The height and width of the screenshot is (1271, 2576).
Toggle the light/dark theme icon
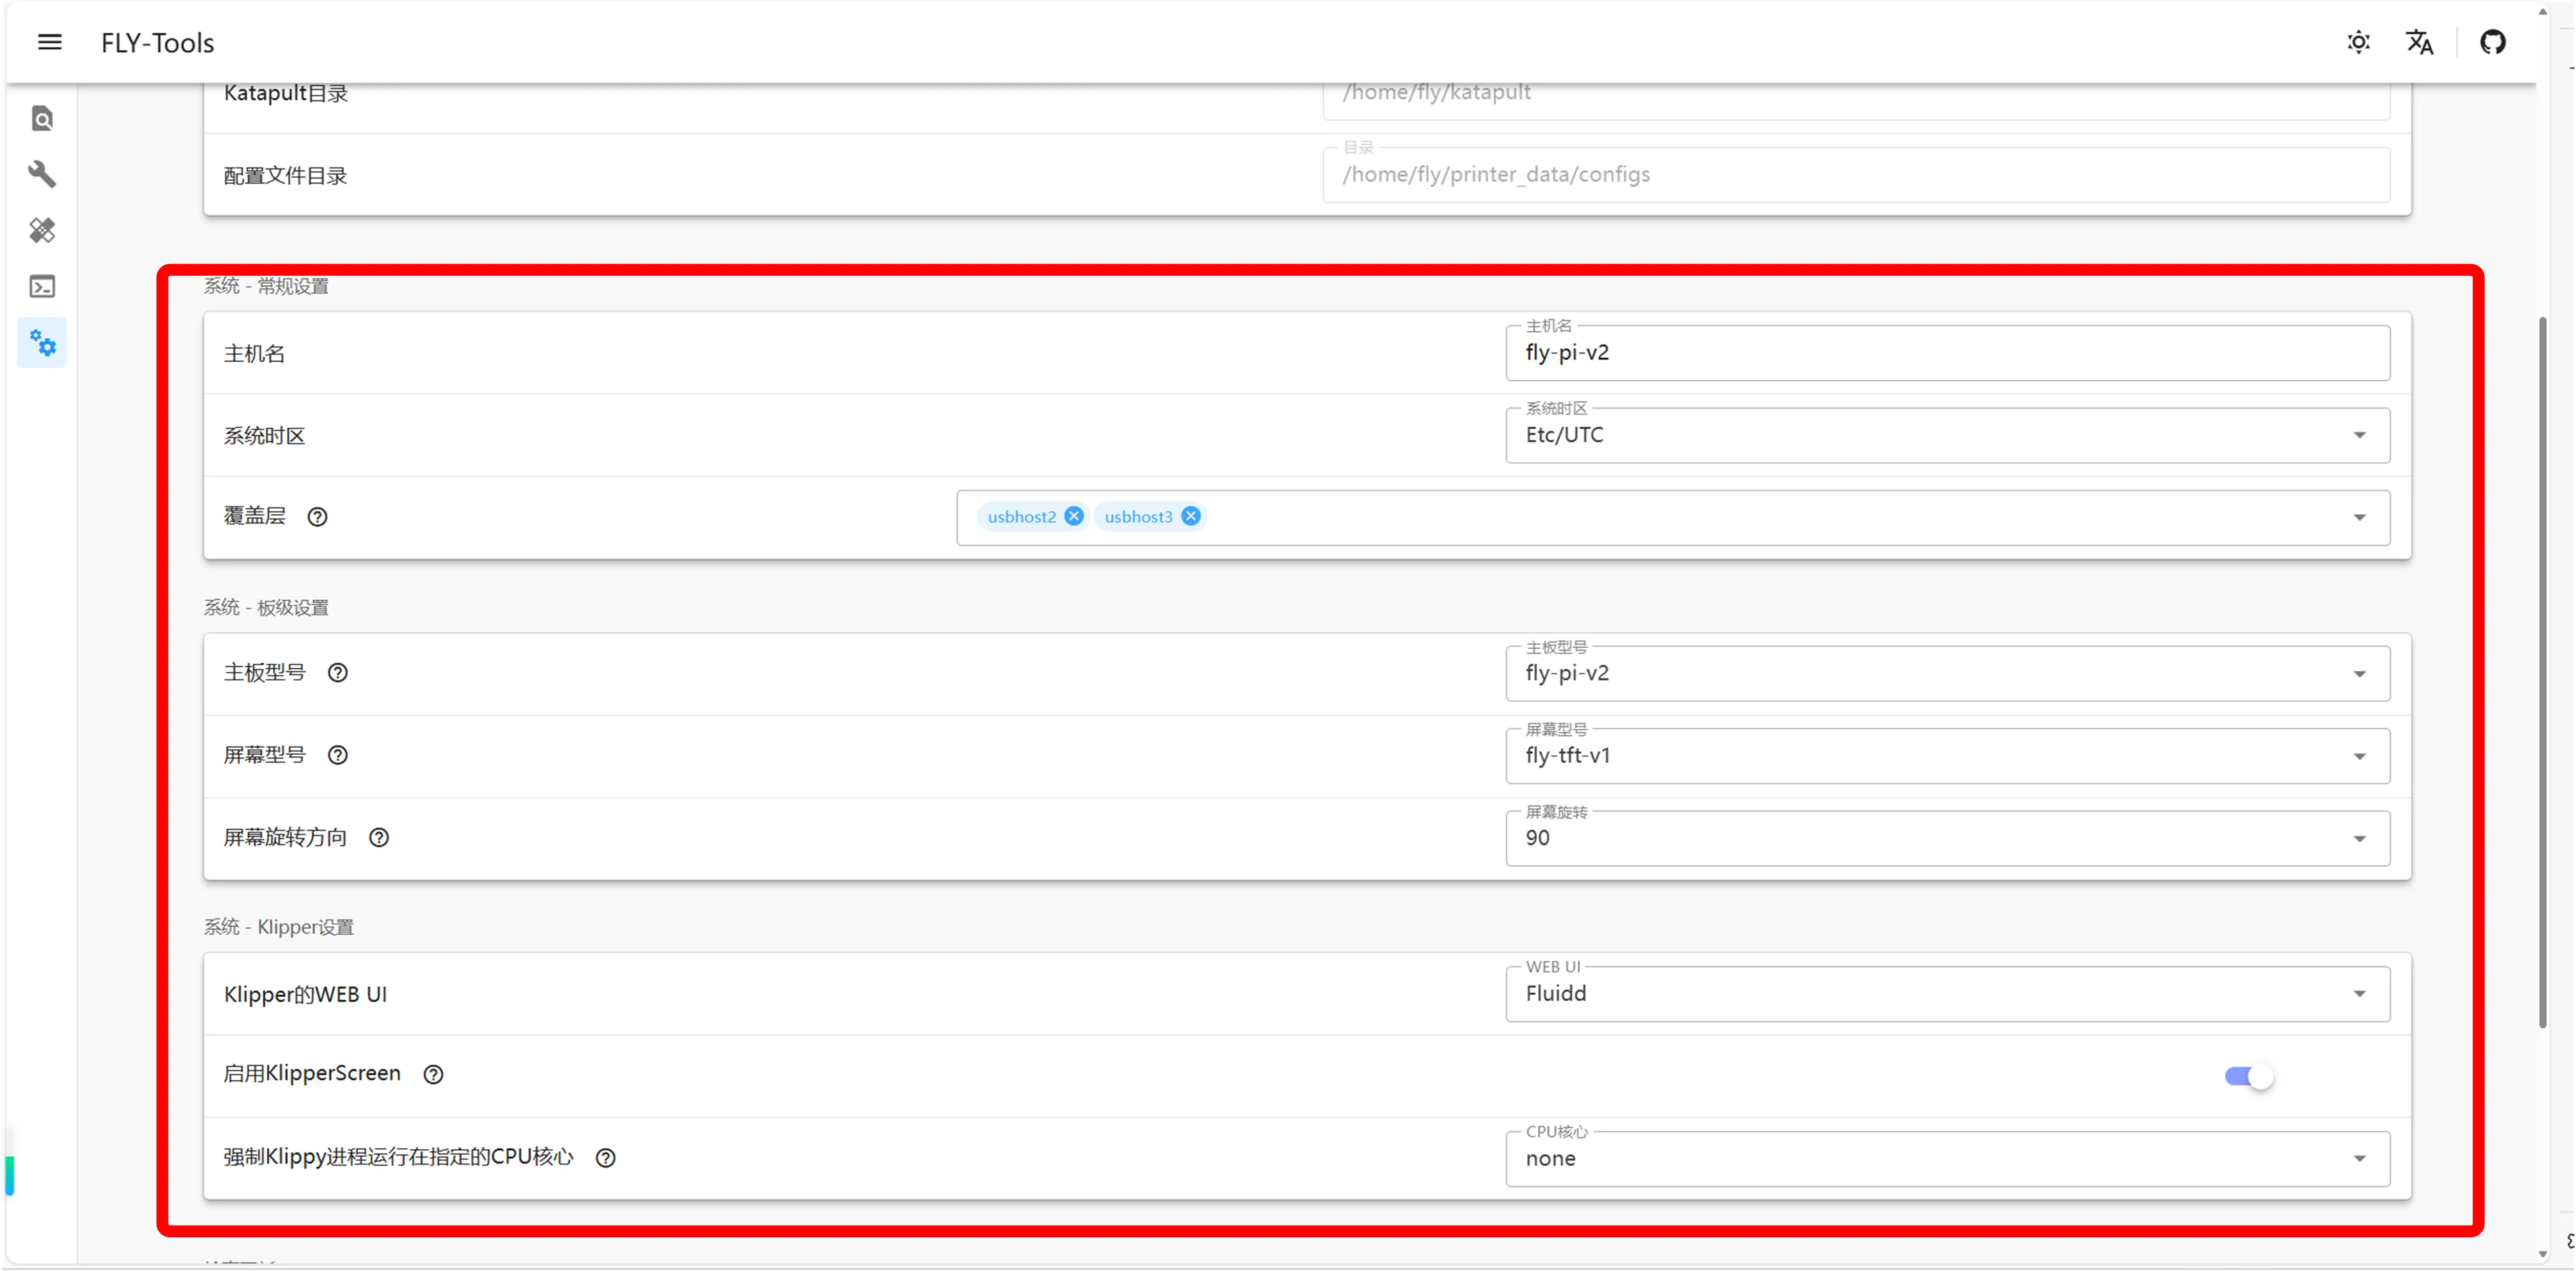click(2358, 42)
